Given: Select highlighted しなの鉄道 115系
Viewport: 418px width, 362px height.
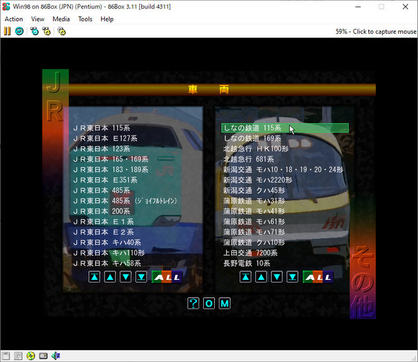Looking at the screenshot, I should [x=285, y=128].
